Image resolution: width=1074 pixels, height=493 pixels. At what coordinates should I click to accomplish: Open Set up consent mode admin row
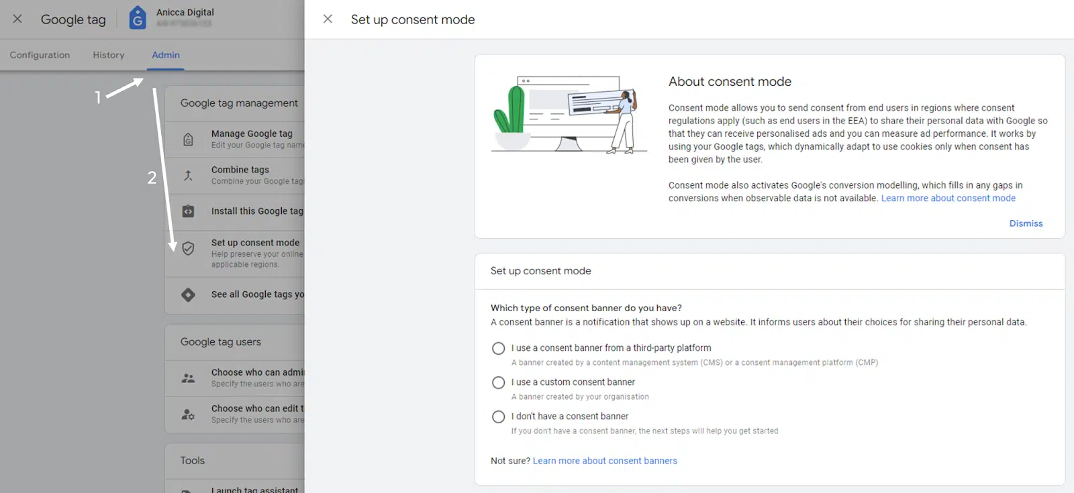235,253
